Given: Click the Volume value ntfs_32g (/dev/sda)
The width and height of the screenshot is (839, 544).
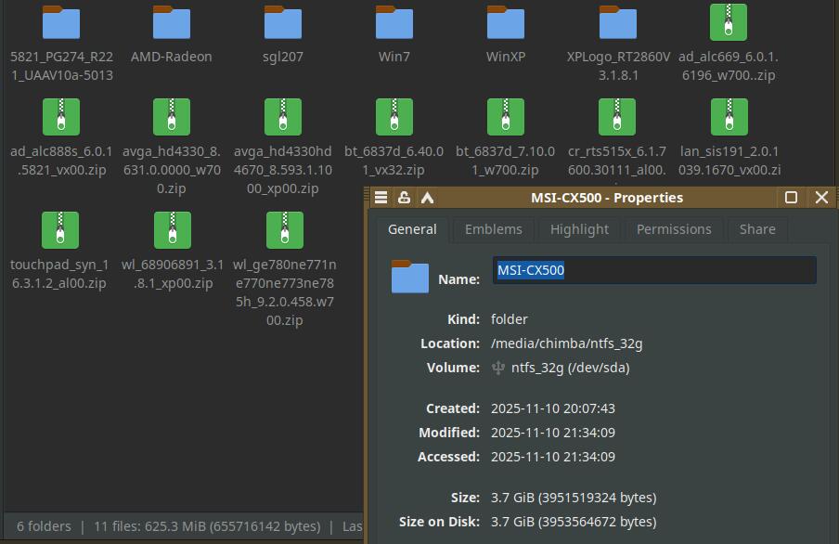Looking at the screenshot, I should [x=570, y=368].
